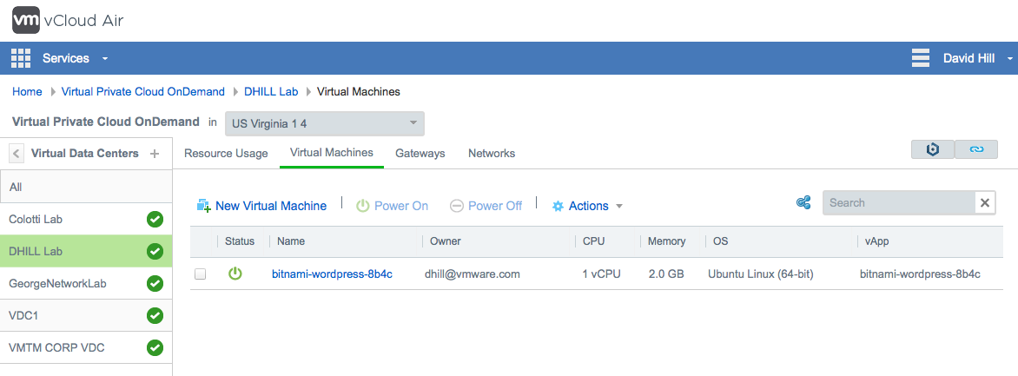Screen dimensions: 1018x376
Task: Select DHILL Lab data center
Action: (x=86, y=251)
